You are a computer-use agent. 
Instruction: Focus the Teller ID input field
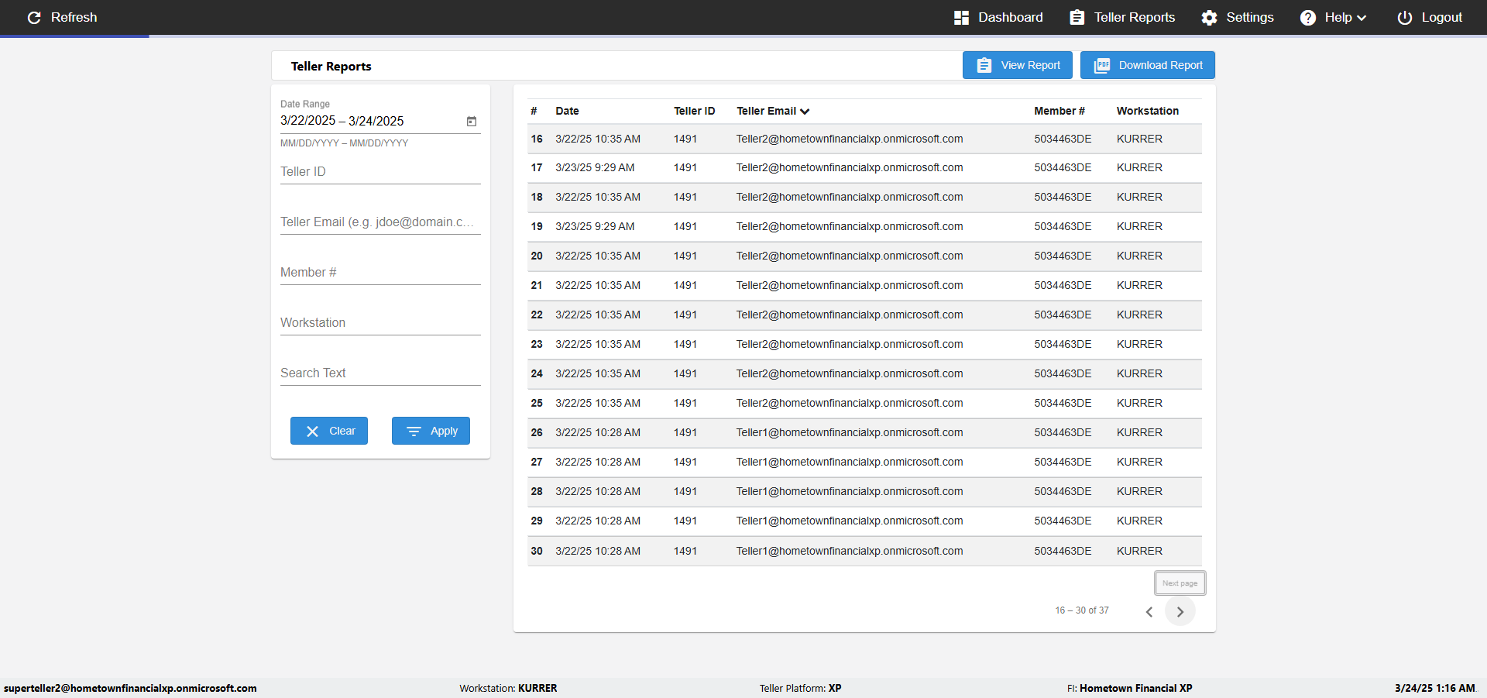pyautogui.click(x=380, y=172)
